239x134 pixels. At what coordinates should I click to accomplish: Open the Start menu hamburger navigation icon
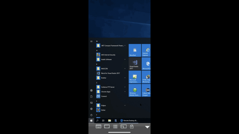91,41
